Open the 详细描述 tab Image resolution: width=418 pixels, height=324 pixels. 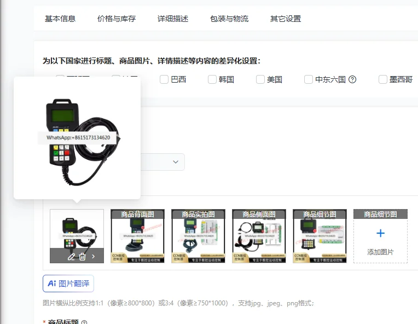tap(173, 19)
